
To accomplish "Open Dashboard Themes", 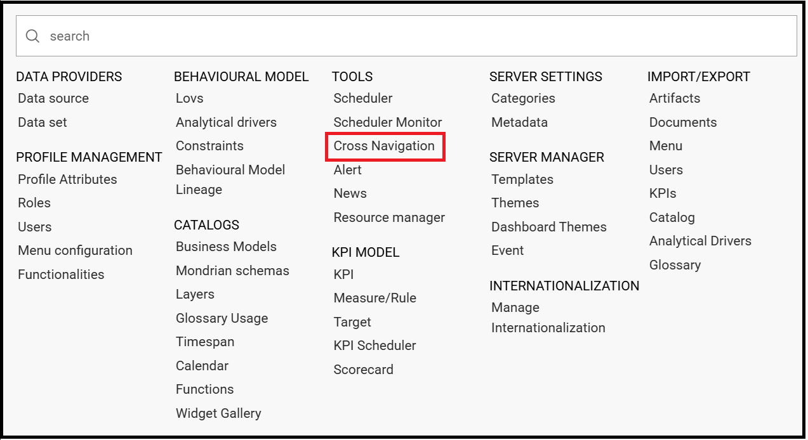I will click(549, 227).
